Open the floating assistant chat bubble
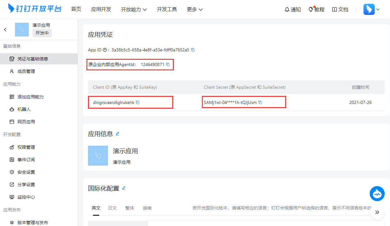The height and width of the screenshot is (226, 390). (377, 194)
